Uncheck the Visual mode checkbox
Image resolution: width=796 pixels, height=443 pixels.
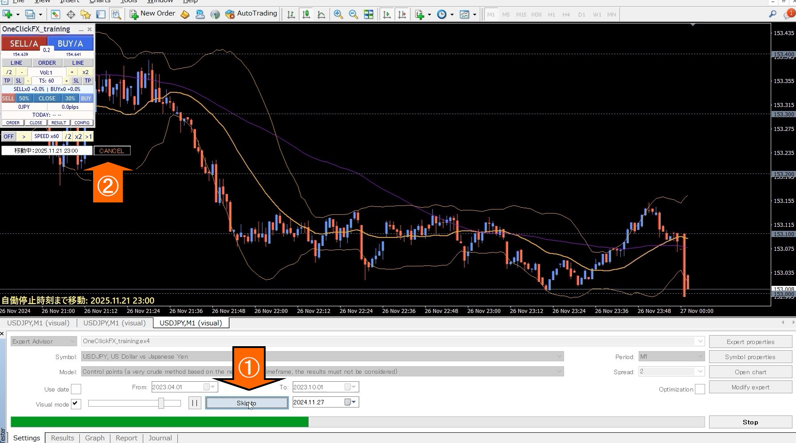point(76,404)
